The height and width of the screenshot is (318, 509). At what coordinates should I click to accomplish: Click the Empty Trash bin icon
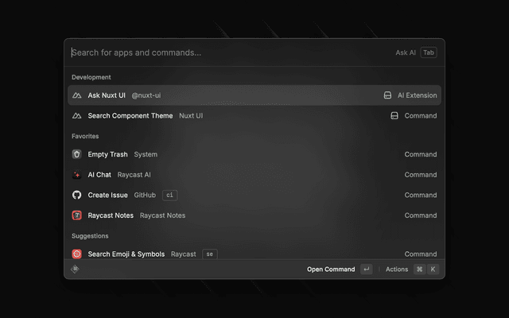(x=76, y=154)
